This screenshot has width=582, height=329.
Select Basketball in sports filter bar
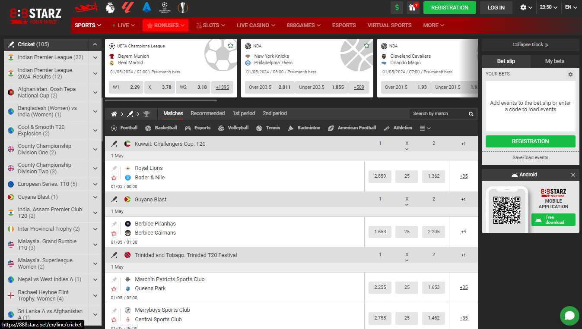(161, 128)
